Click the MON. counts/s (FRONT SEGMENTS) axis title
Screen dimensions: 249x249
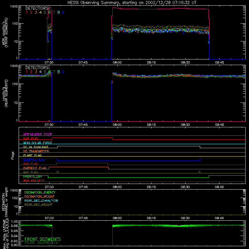[x=5, y=32]
